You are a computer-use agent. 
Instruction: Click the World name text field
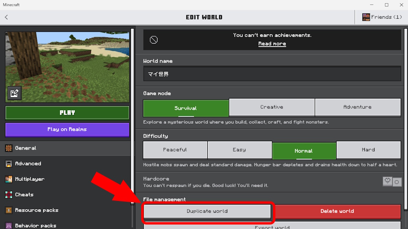[x=272, y=74]
